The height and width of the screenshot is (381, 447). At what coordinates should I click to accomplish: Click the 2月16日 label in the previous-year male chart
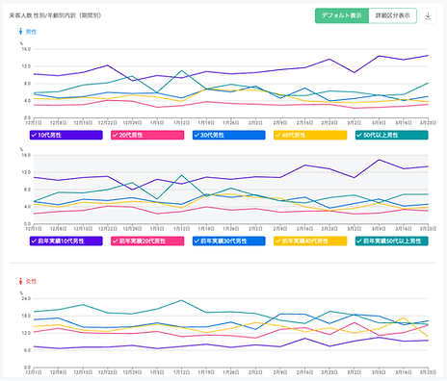click(304, 229)
